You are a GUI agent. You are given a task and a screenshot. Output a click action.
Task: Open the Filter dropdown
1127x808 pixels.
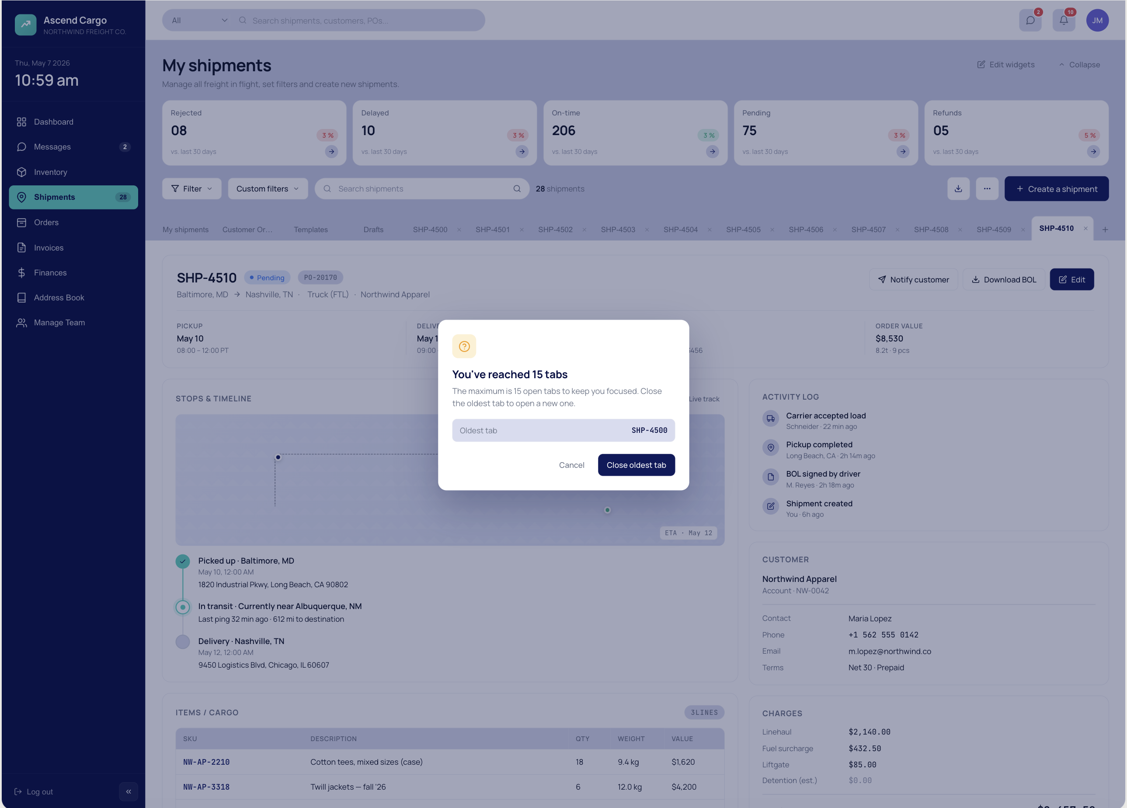tap(192, 189)
